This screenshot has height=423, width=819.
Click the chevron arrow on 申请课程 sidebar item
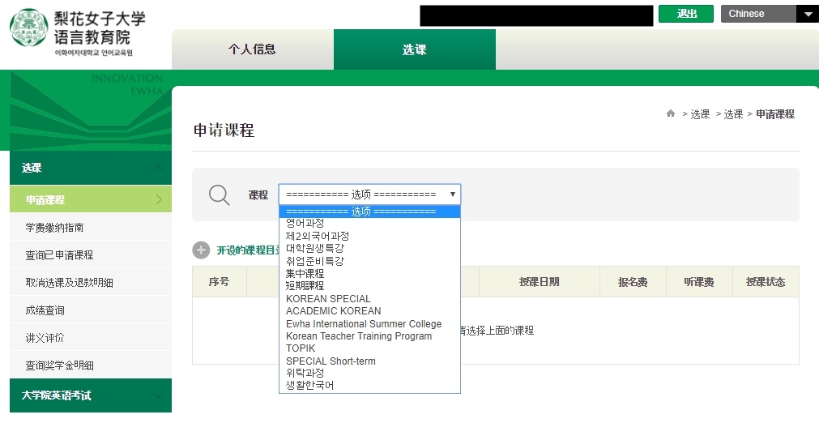159,199
